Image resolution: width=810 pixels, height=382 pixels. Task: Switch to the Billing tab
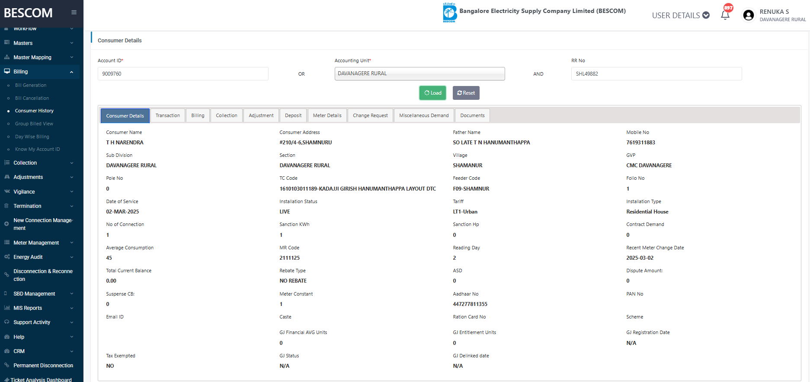pos(198,115)
